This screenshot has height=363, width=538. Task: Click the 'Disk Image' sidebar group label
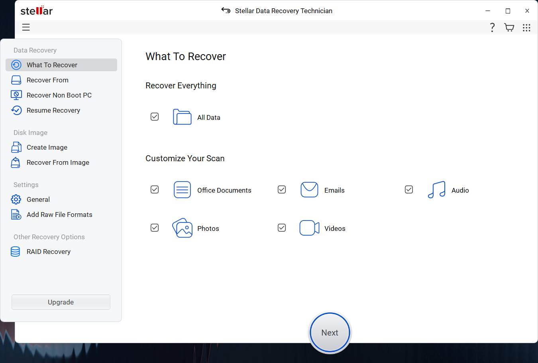point(30,133)
